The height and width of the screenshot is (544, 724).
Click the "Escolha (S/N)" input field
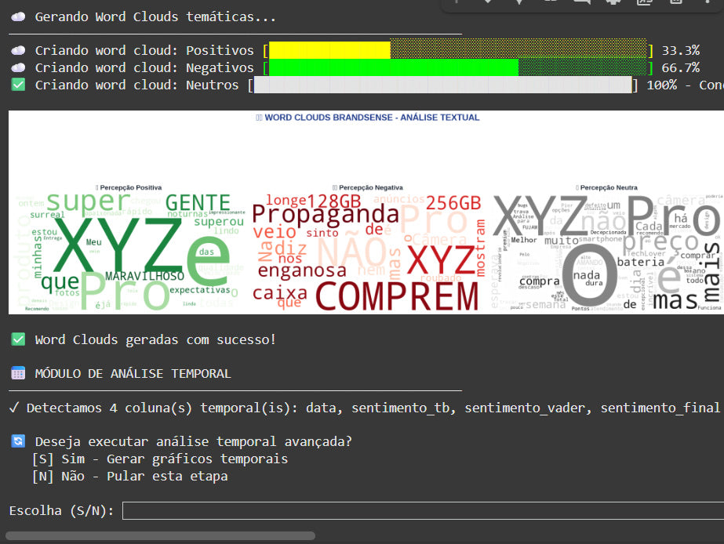point(422,511)
